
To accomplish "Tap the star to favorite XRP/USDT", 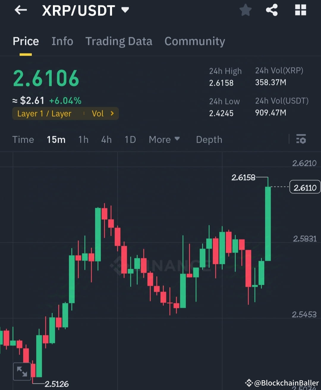I will tap(246, 10).
